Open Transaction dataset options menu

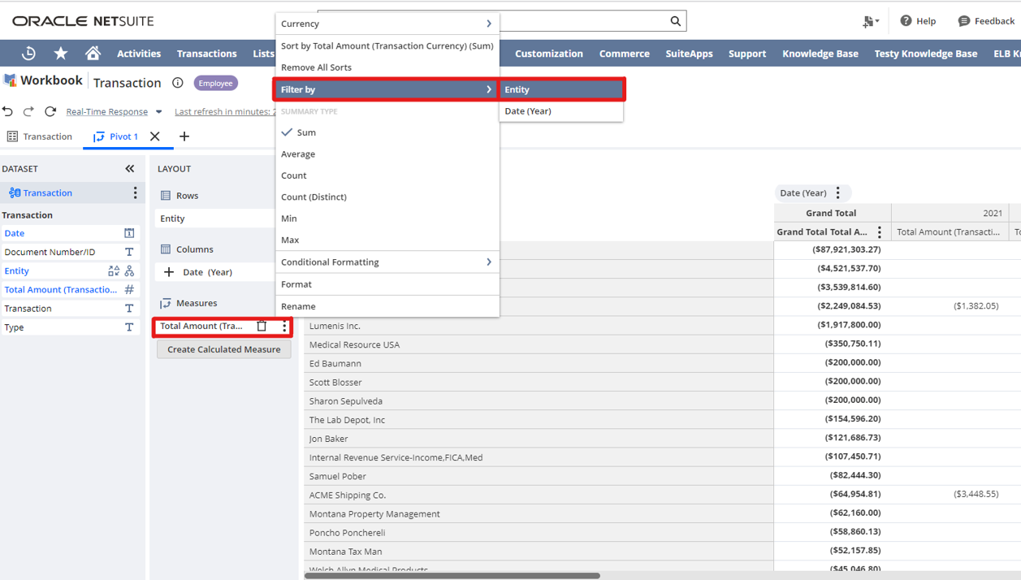click(135, 193)
